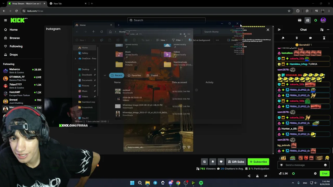Screen dimensions: 333x187
Task: Click the Windows Start button
Action: point(132,183)
